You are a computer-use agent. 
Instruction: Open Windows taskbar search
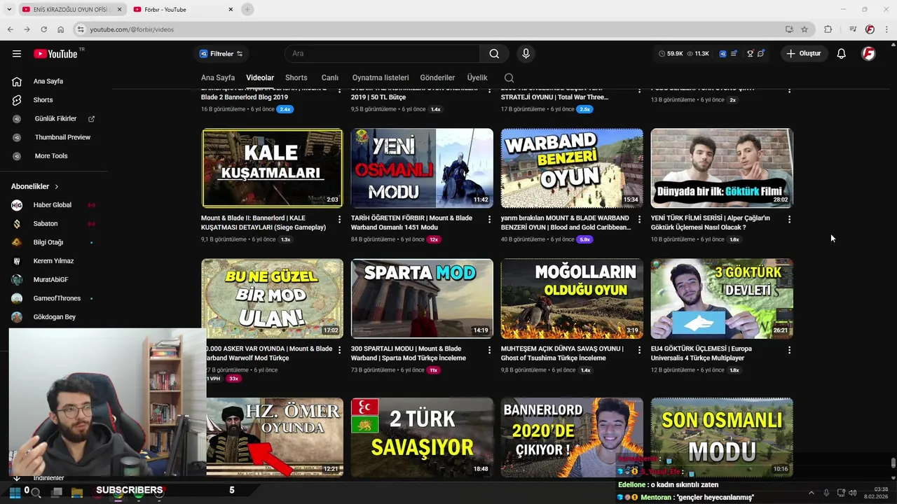[x=36, y=493]
